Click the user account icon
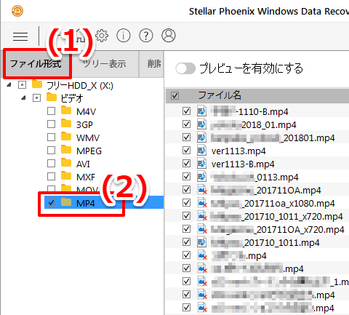349x315 pixels. pos(169,36)
